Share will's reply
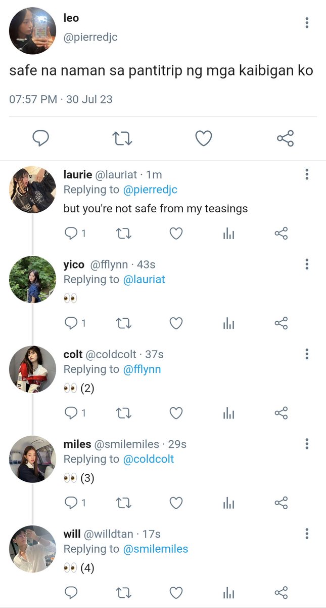Screen dimensions: 326x608 (x=281, y=592)
